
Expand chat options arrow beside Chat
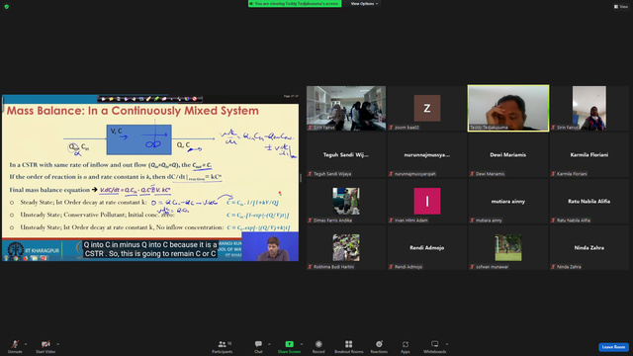269,344
